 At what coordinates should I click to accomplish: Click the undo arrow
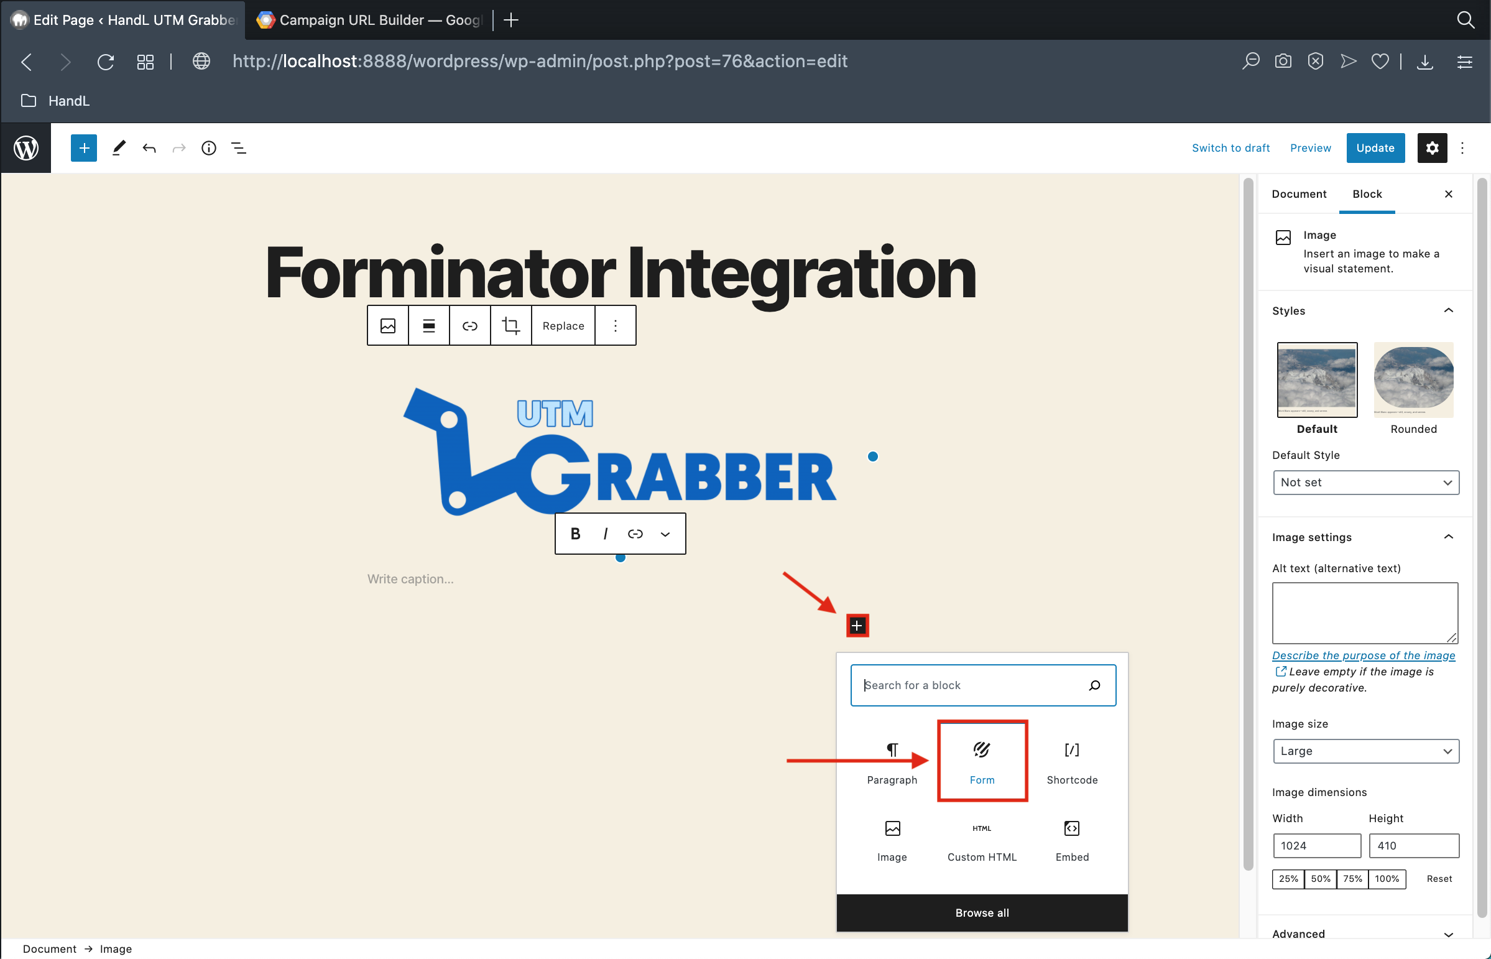(x=149, y=148)
